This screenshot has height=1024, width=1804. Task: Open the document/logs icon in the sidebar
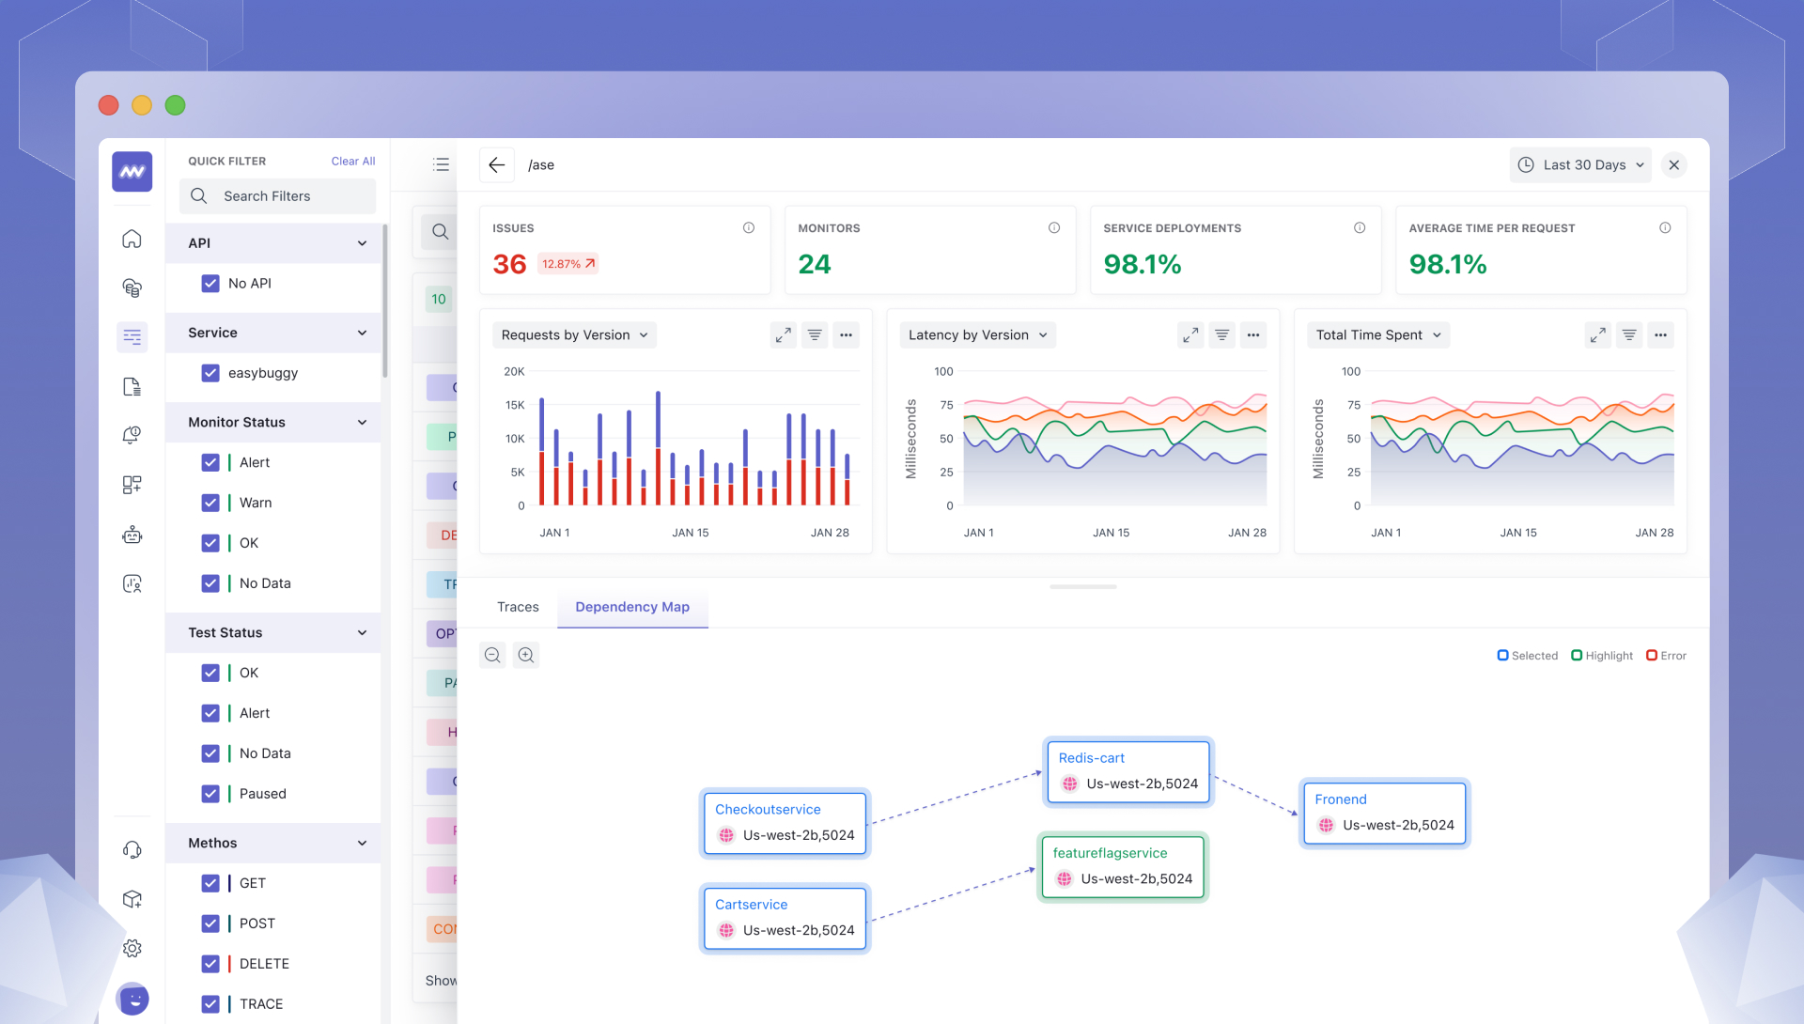(132, 385)
